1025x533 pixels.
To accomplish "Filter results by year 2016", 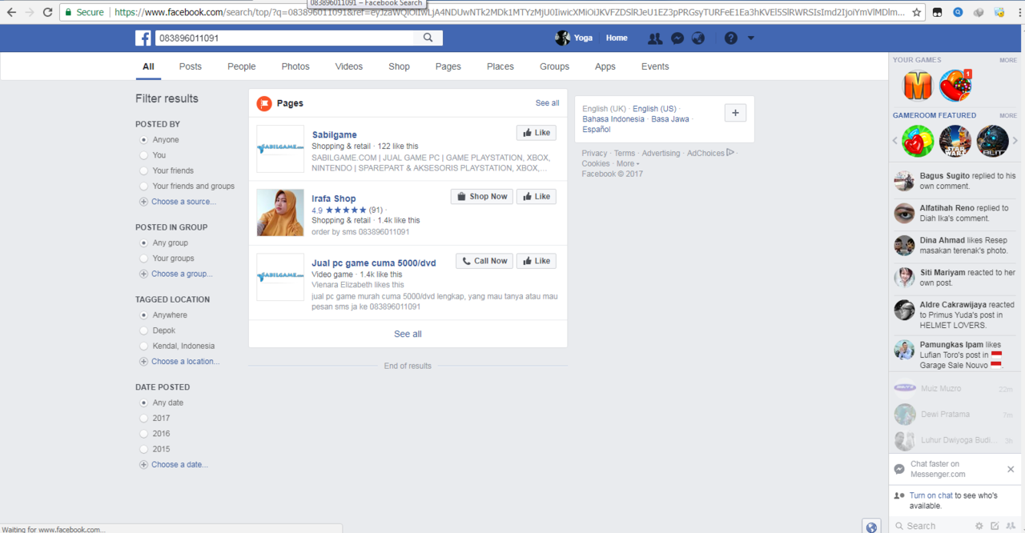I will [144, 434].
